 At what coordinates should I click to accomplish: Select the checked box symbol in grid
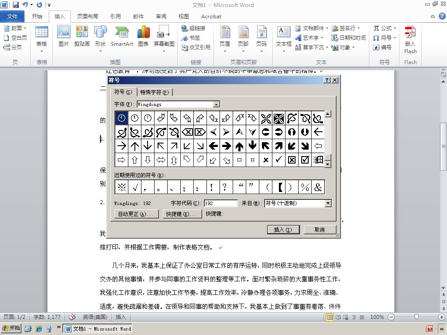pos(305,160)
